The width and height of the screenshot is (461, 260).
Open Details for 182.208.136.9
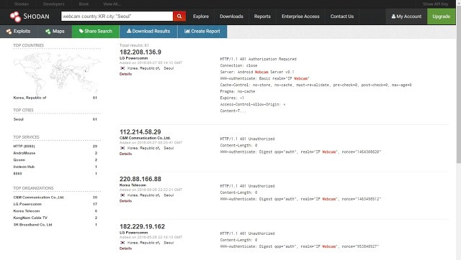[125, 74]
